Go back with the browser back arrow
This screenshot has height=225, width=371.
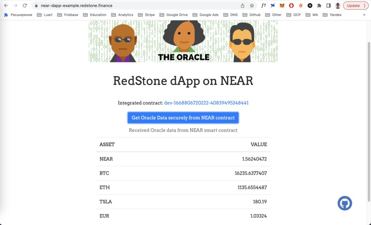click(x=6, y=6)
